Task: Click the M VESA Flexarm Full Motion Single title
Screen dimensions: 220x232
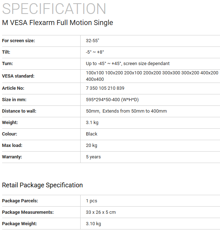Action: pos(57,23)
